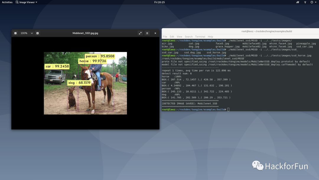This screenshot has width=319, height=180.
Task: Click the 'dog : 68.1519' label
Action: 79,83
